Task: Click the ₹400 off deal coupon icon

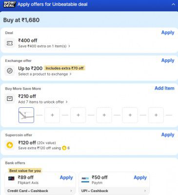Action: coord(10,43)
